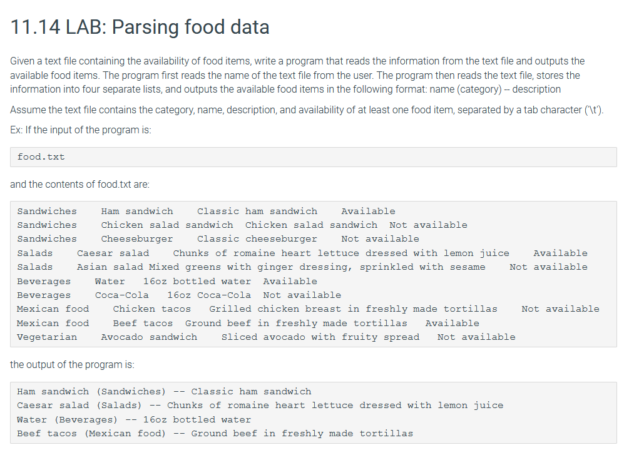
Task: Click 'the output of the program is:' text
Action: [72, 365]
